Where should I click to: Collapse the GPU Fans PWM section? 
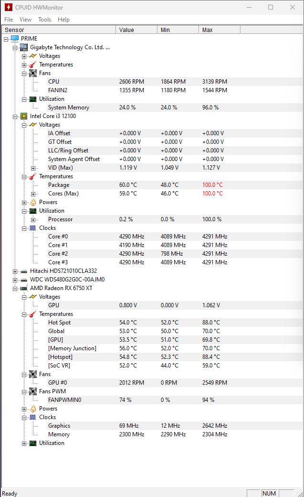(24, 392)
